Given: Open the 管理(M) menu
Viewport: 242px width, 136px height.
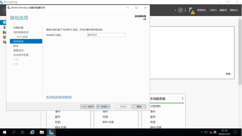Looking at the screenshot, I should [x=201, y=10].
